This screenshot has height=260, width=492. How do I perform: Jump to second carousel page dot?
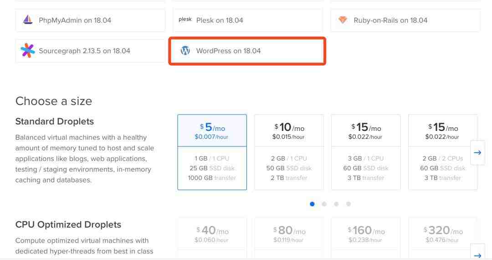coord(324,204)
